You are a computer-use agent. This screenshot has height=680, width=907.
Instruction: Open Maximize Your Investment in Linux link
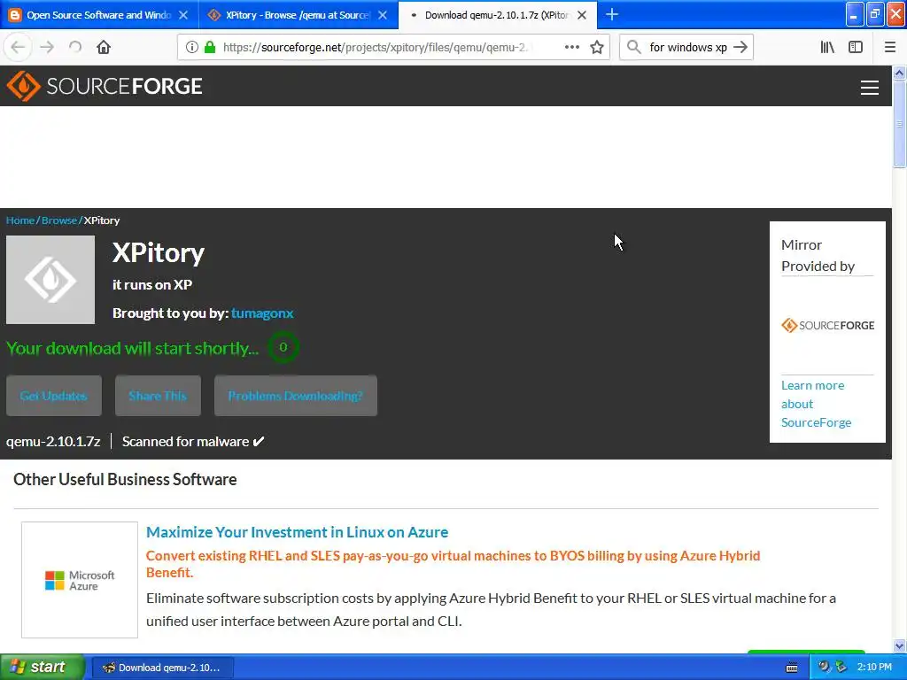pyautogui.click(x=298, y=532)
